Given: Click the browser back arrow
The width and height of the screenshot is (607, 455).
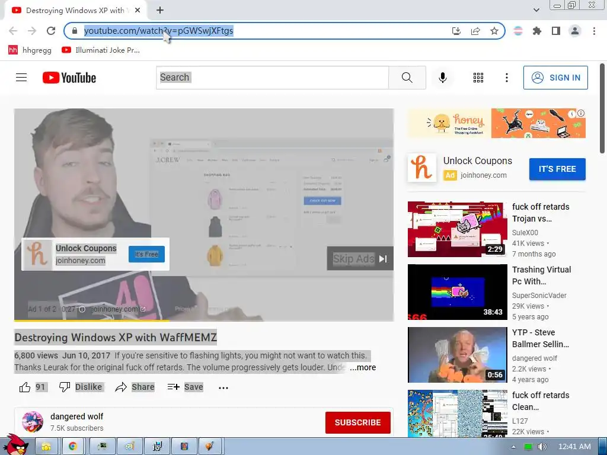Looking at the screenshot, I should [13, 31].
